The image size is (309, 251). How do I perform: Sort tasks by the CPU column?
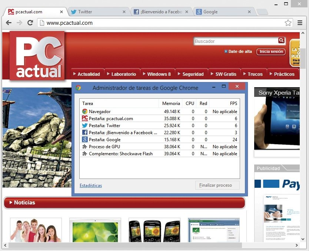(x=190, y=104)
